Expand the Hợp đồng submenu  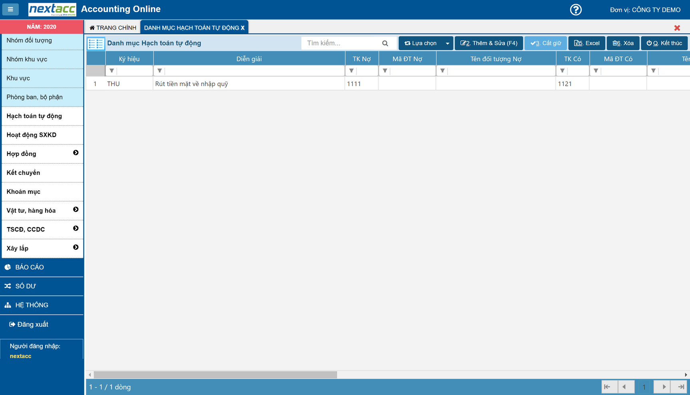tap(76, 153)
